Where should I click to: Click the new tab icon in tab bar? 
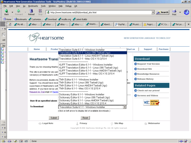click(x=9, y=24)
